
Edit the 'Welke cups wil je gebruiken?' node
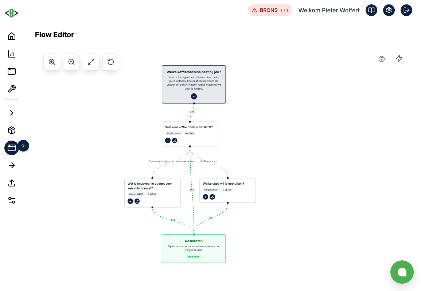point(213,197)
